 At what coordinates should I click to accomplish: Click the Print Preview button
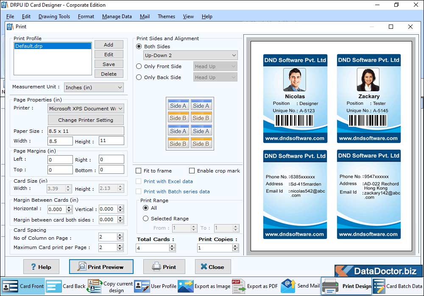(101, 267)
